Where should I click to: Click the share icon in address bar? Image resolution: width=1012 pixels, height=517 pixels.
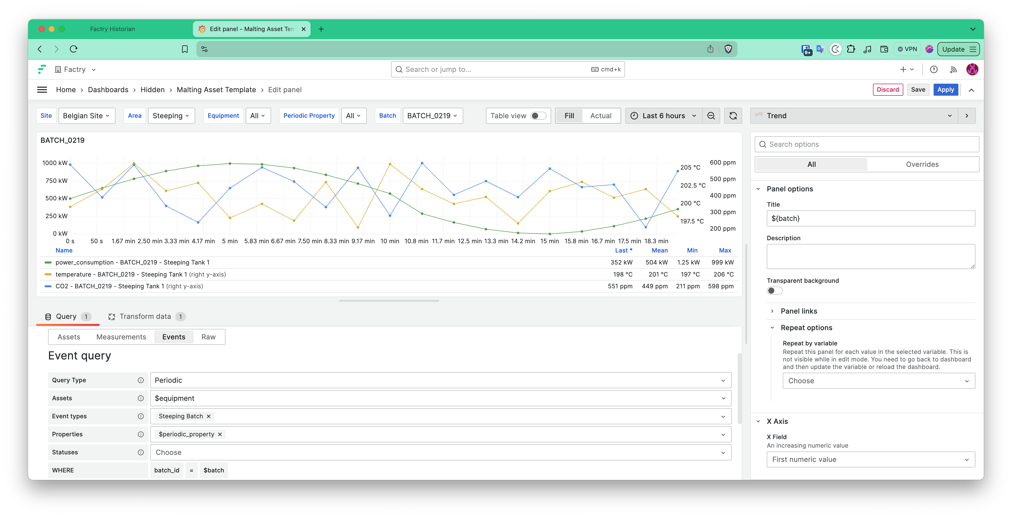pyautogui.click(x=710, y=49)
